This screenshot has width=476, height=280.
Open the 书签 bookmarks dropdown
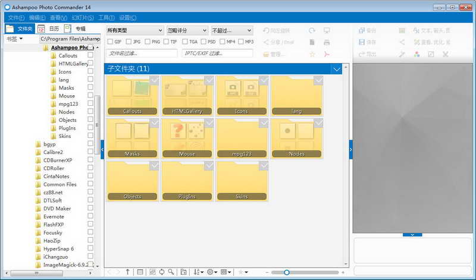point(14,39)
